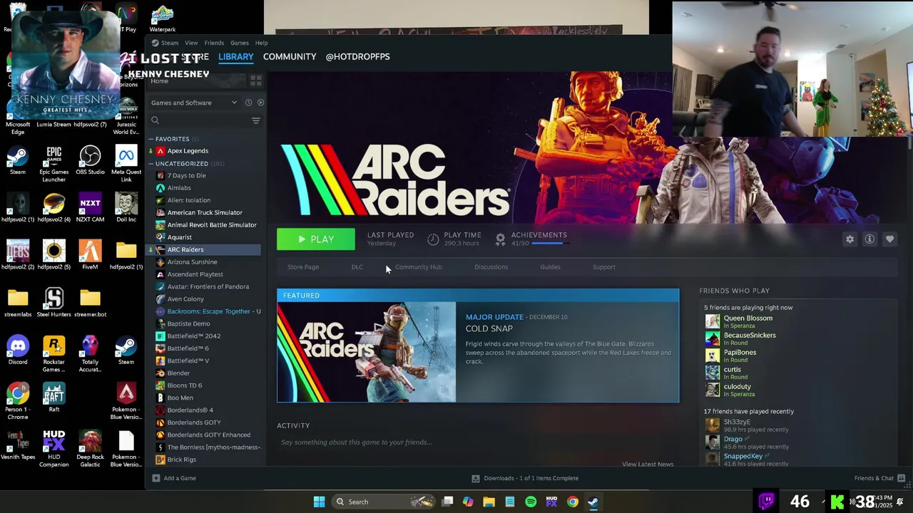This screenshot has width=913, height=513.
Task: Open ARC Raiders Store Page link
Action: click(x=303, y=267)
